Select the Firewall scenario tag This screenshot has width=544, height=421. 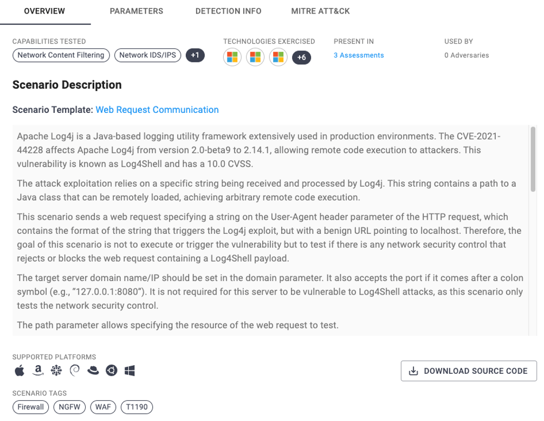pos(30,407)
